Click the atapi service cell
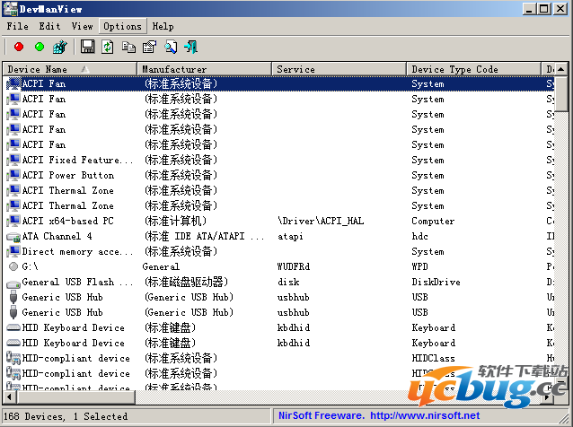Viewport: 573px width, 427px height. tap(290, 236)
